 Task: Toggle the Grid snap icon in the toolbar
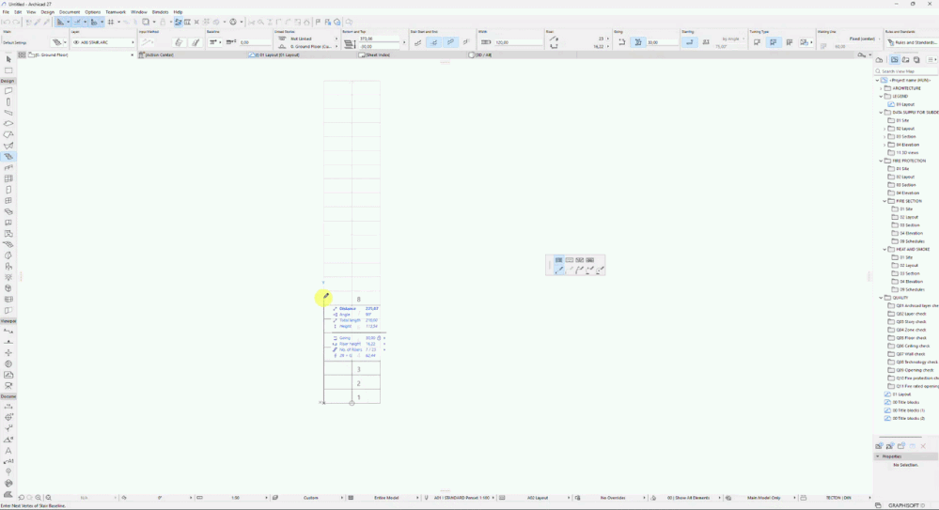[x=111, y=23]
